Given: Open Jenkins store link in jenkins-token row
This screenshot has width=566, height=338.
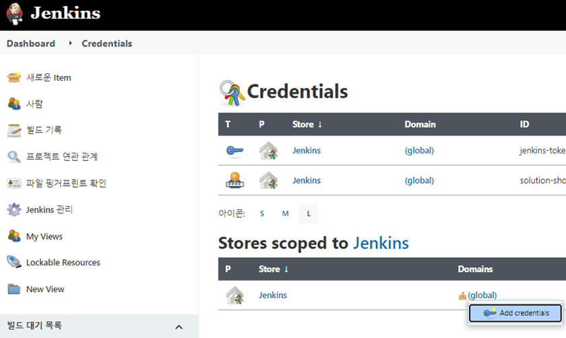Looking at the screenshot, I should pos(307,150).
